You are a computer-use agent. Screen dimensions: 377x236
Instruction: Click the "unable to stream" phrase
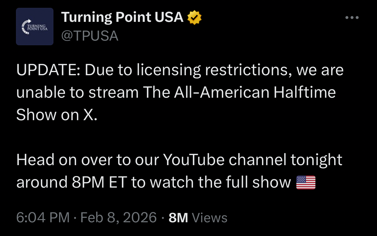tap(77, 93)
